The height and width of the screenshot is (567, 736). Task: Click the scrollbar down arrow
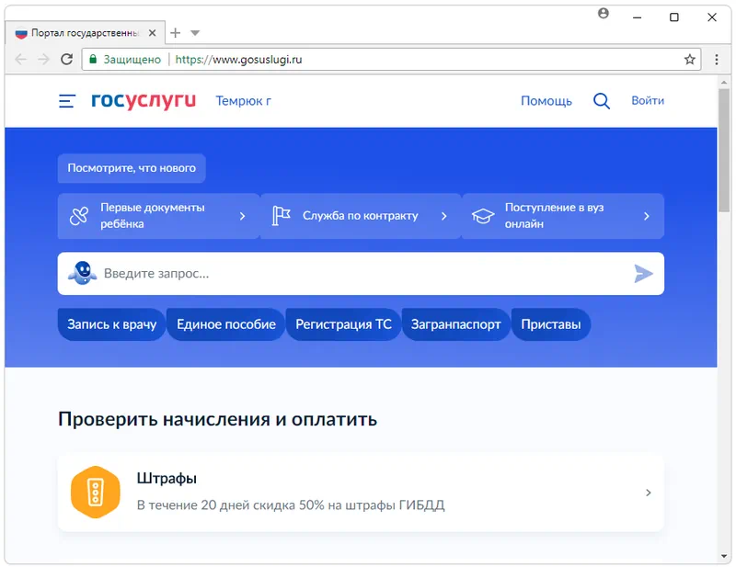pos(724,557)
